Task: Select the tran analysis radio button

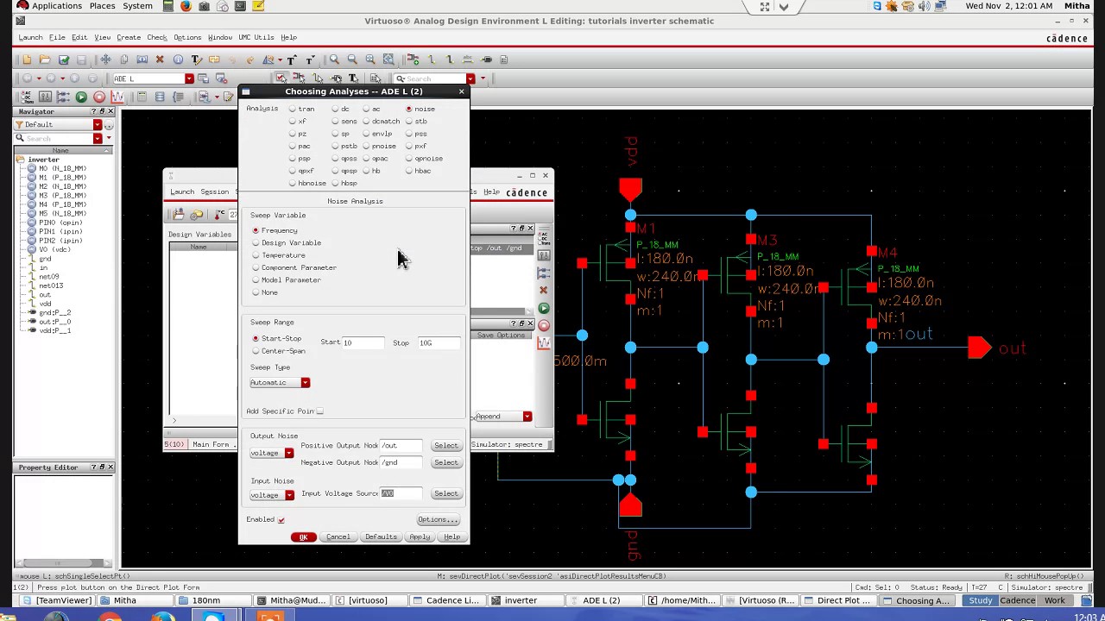Action: pyautogui.click(x=293, y=109)
